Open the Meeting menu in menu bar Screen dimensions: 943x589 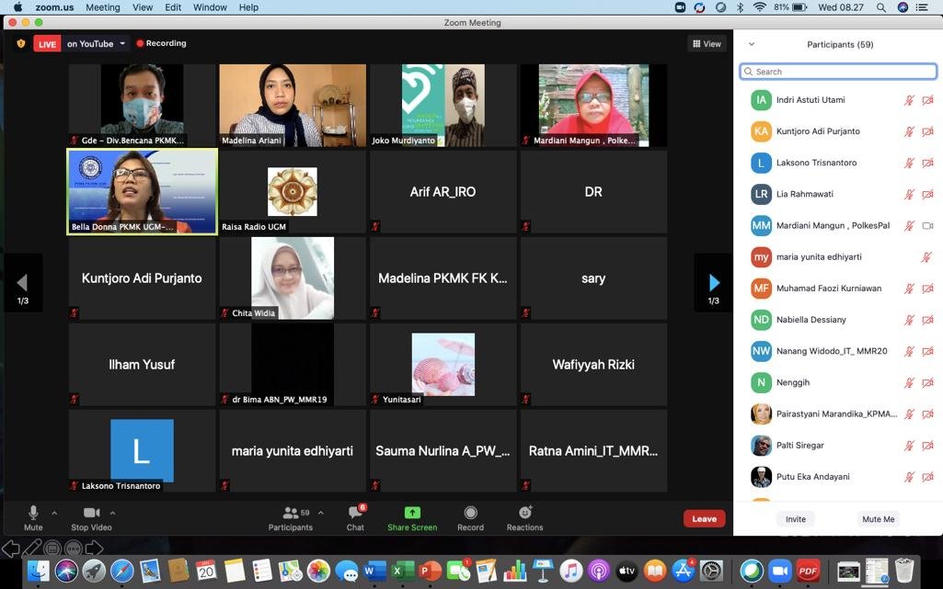point(103,7)
